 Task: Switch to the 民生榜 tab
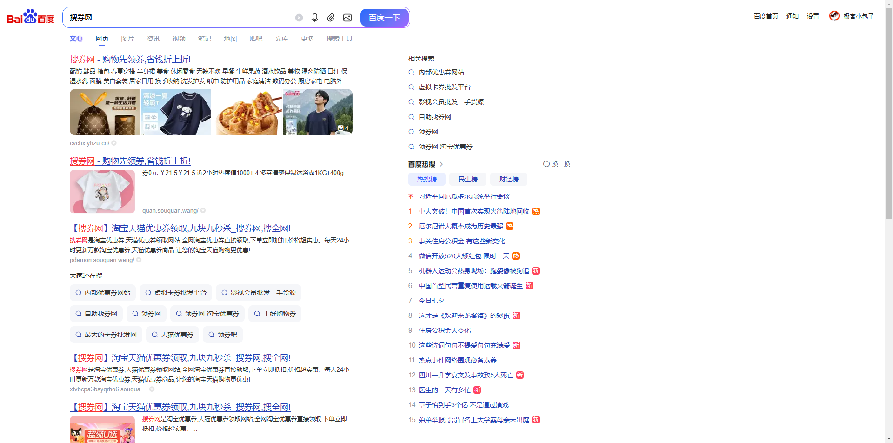pos(468,179)
